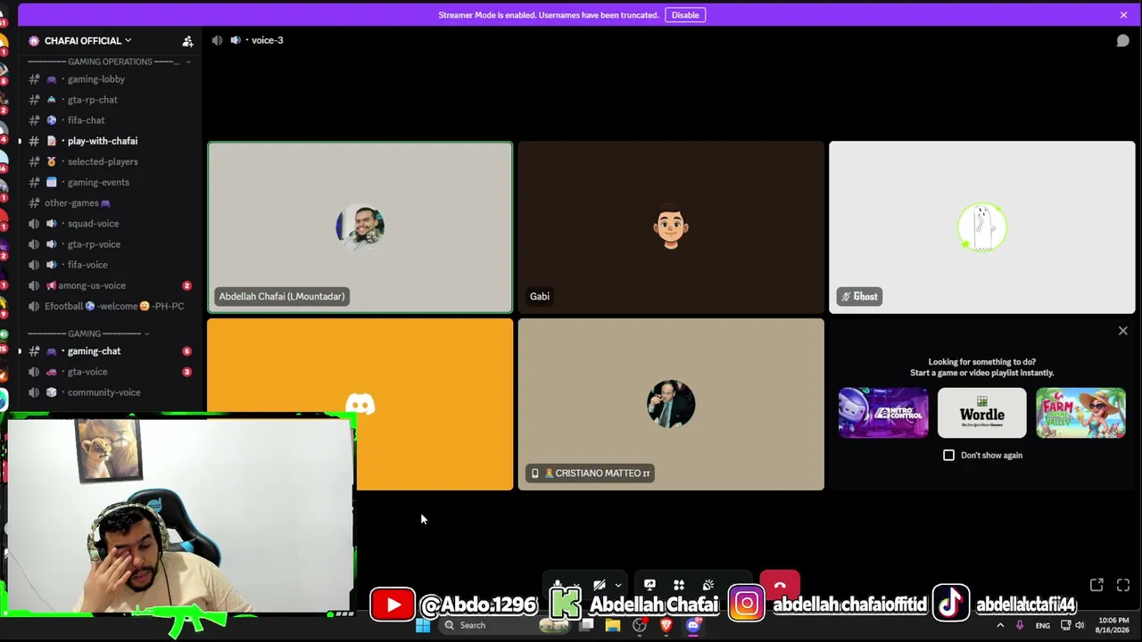Image resolution: width=1142 pixels, height=642 pixels.
Task: Open Brave browser from the taskbar
Action: click(666, 625)
